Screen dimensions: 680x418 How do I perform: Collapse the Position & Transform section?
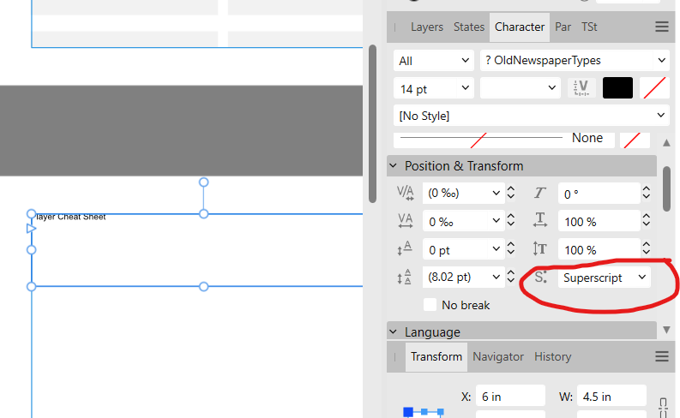394,166
